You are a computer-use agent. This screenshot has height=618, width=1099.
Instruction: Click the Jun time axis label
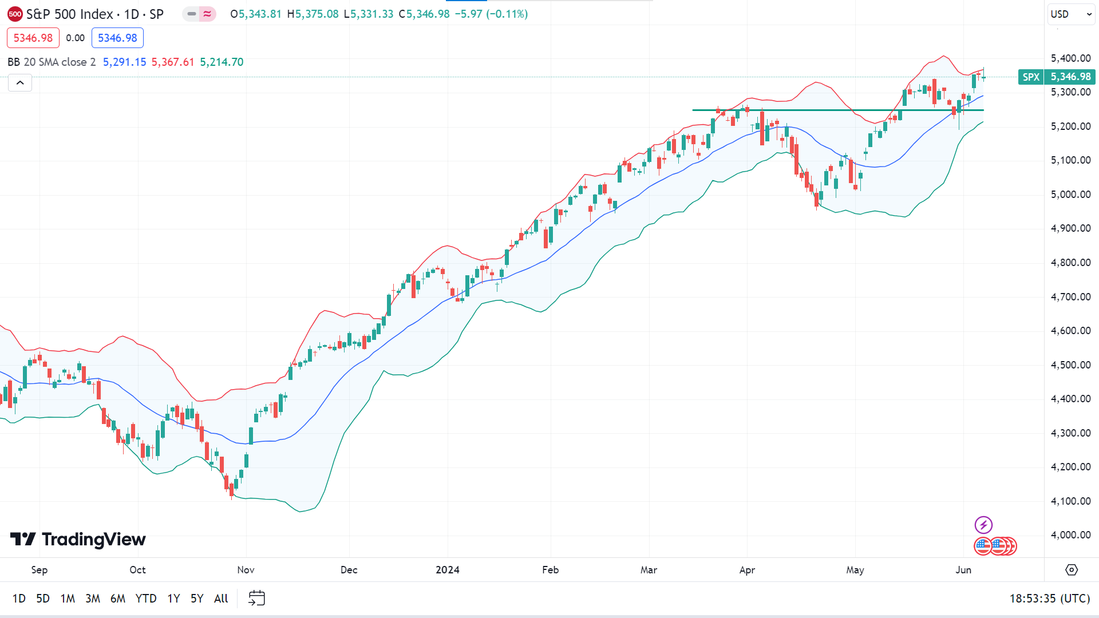(x=963, y=570)
